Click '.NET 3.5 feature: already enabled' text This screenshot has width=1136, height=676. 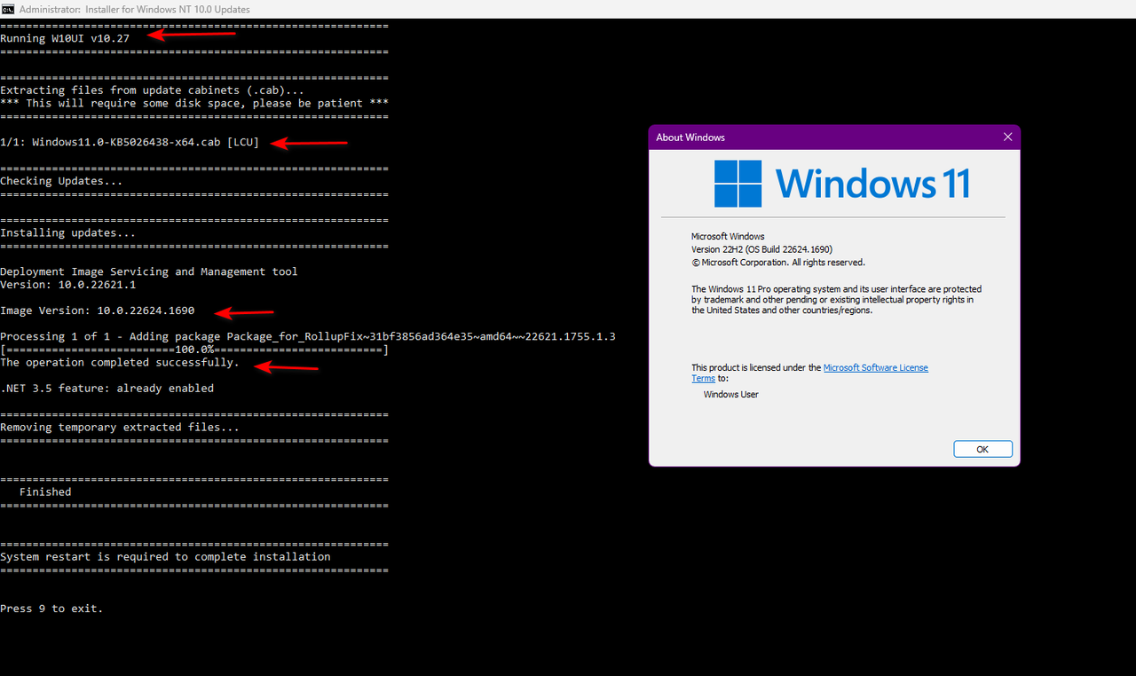coord(106,388)
